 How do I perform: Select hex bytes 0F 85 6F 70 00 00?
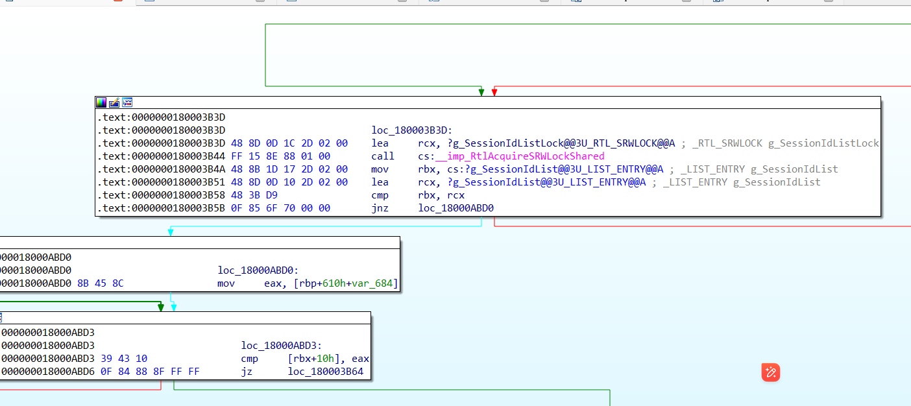(x=280, y=208)
